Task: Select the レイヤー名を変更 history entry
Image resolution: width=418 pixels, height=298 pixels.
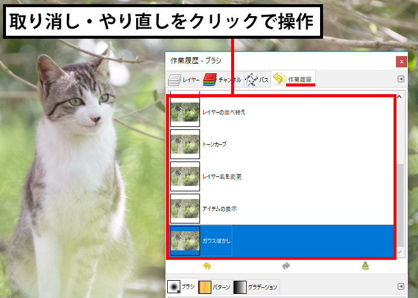Action: 281,176
